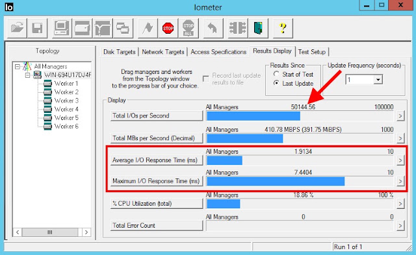Stop the current test with red STOP icon
The image size is (416, 255).
(168, 28)
